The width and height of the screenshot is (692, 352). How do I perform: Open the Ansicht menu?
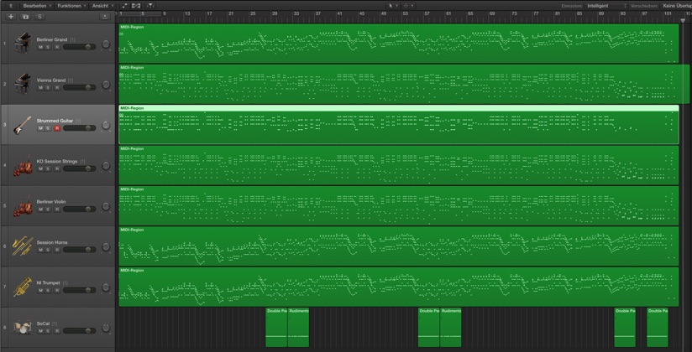(102, 5)
